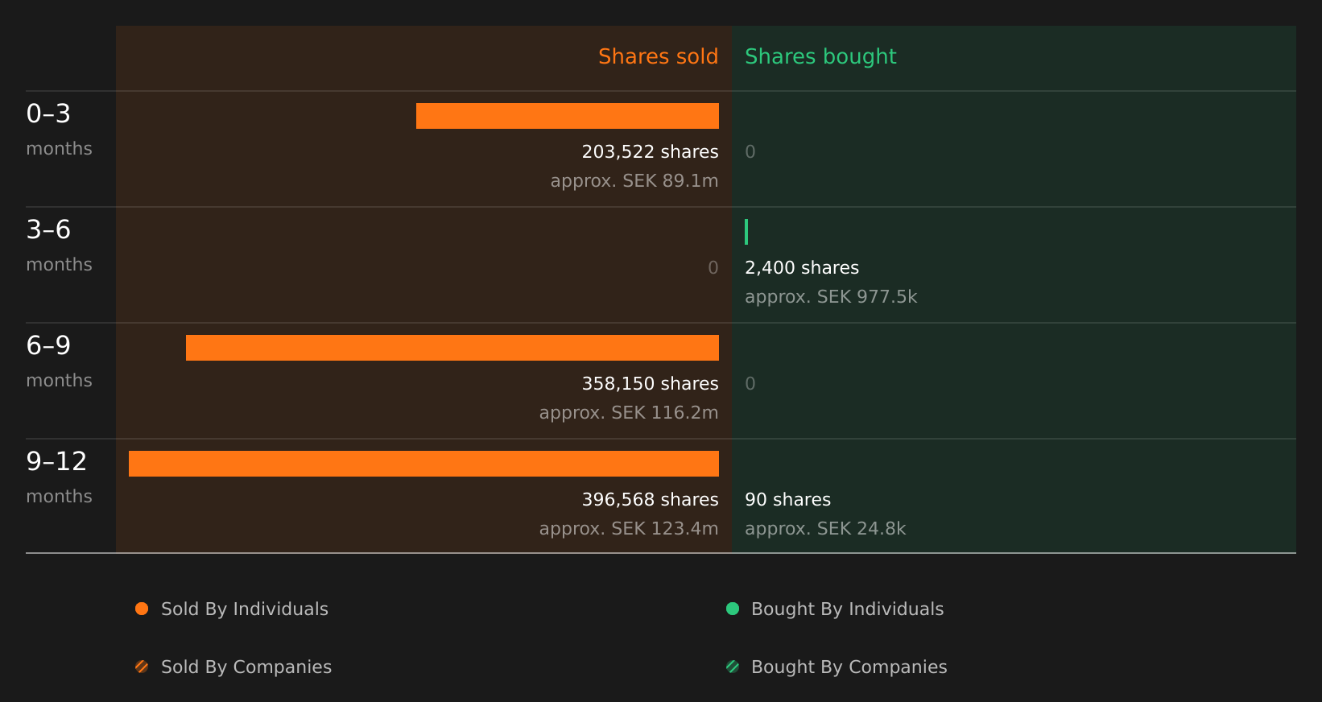The width and height of the screenshot is (1322, 702).
Task: Click the striped Bought By Companies legend icon
Action: click(x=733, y=667)
